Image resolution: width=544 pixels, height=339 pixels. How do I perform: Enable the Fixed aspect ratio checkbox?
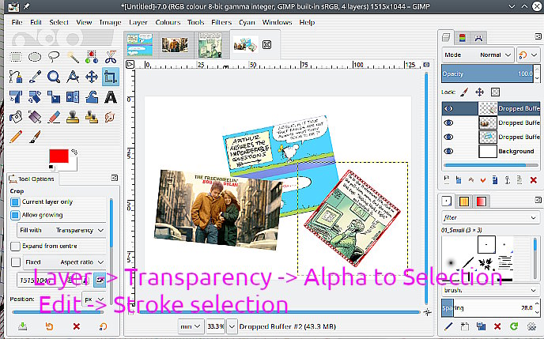16,262
